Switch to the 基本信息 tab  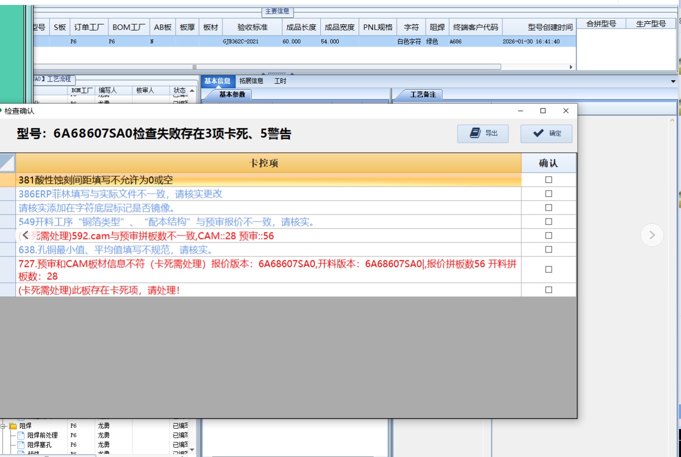[218, 81]
